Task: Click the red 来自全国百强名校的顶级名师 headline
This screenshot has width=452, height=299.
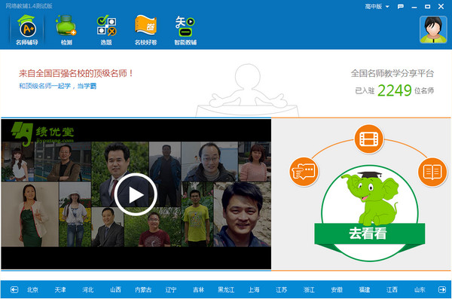Action: point(76,73)
